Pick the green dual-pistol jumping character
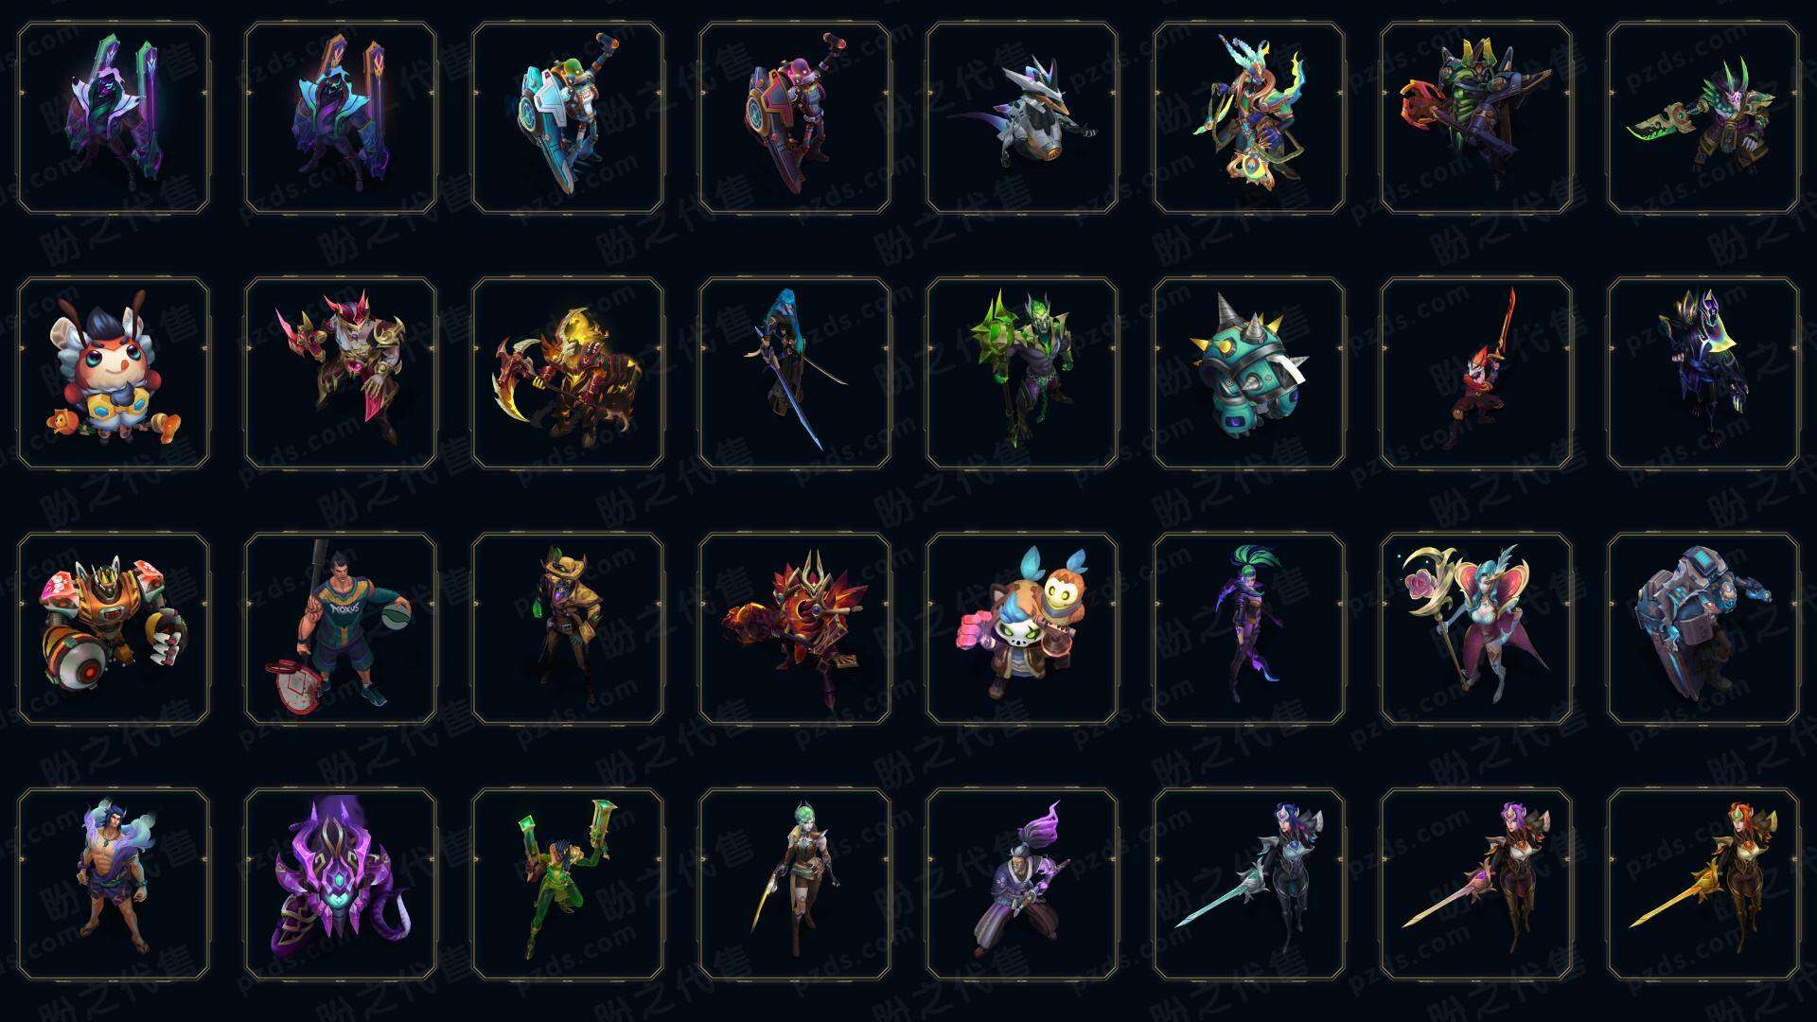The image size is (1817, 1022). pos(568,884)
